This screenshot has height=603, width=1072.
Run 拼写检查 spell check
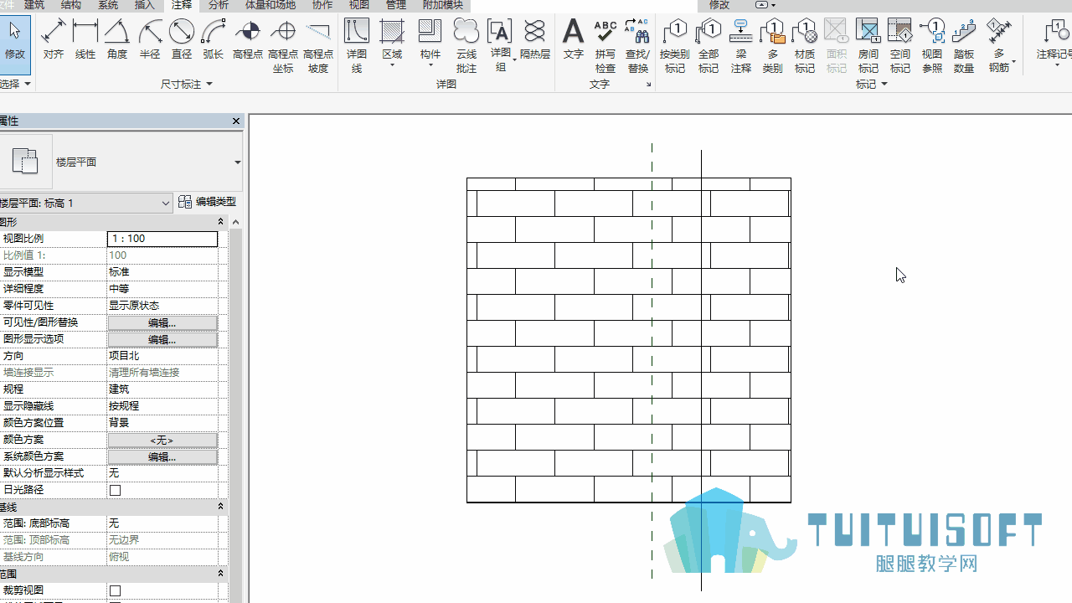pyautogui.click(x=606, y=46)
